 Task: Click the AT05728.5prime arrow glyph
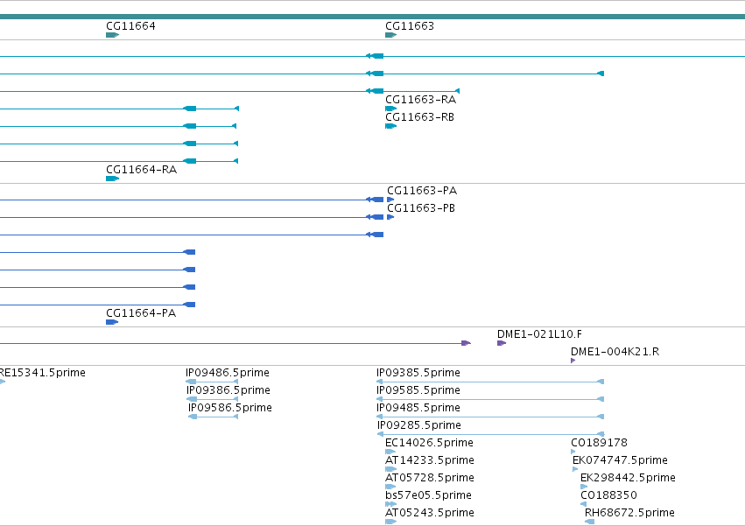pos(390,487)
